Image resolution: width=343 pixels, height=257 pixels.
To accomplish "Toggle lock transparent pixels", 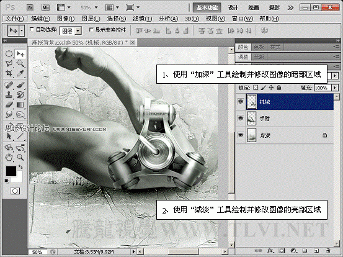I will (256, 88).
